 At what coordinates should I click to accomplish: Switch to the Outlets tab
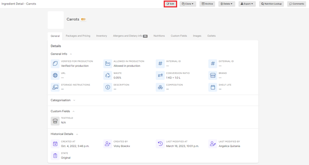click(211, 36)
